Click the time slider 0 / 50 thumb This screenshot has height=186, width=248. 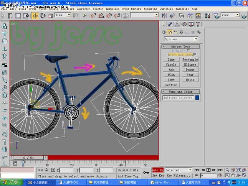(28, 158)
